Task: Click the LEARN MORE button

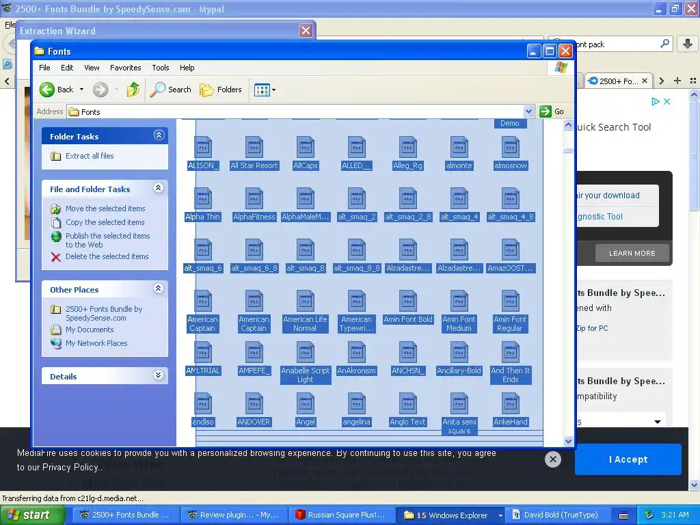Action: coord(632,253)
